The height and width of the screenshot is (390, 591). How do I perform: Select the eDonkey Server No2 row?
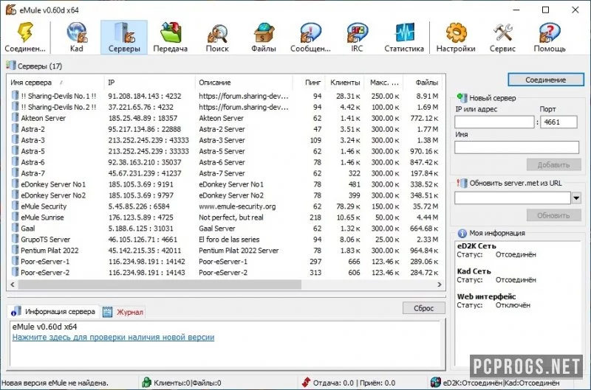[x=225, y=195]
